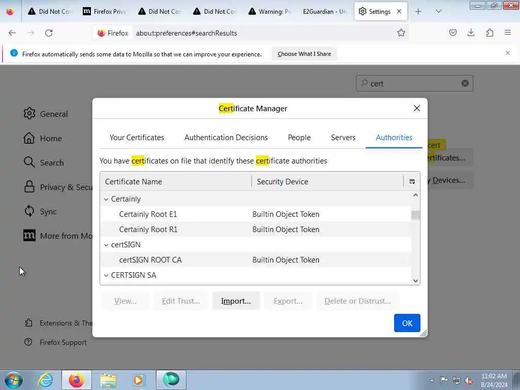Screen dimensions: 520x390
Task: Reload the current page
Action: click(49, 33)
